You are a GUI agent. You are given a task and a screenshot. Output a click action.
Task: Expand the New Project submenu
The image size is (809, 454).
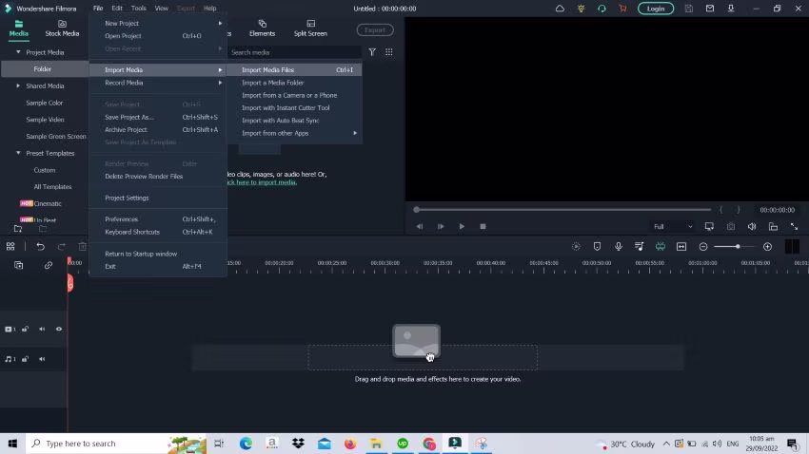click(x=158, y=23)
